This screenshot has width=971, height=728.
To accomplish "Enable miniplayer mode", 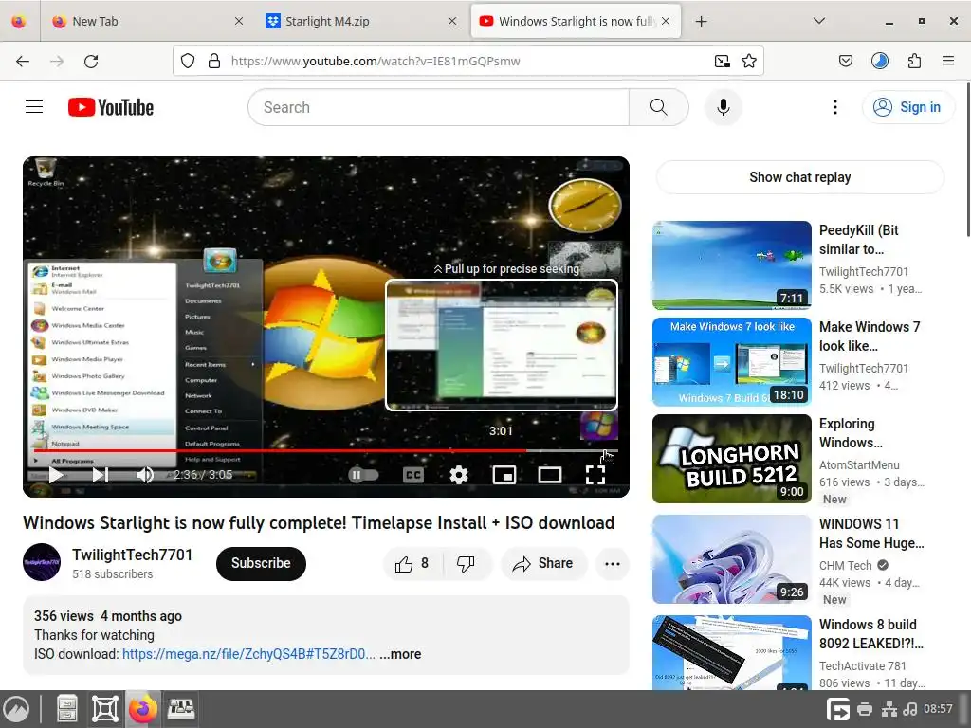I will (504, 475).
